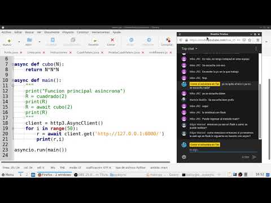The width and height of the screenshot is (271, 203).
Task: Click the horizontal scrollbar below the editor
Action: click(86, 162)
